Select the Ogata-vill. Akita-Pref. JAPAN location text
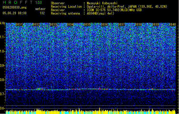Viewport: 179px width, 114px height. [x=127, y=7]
